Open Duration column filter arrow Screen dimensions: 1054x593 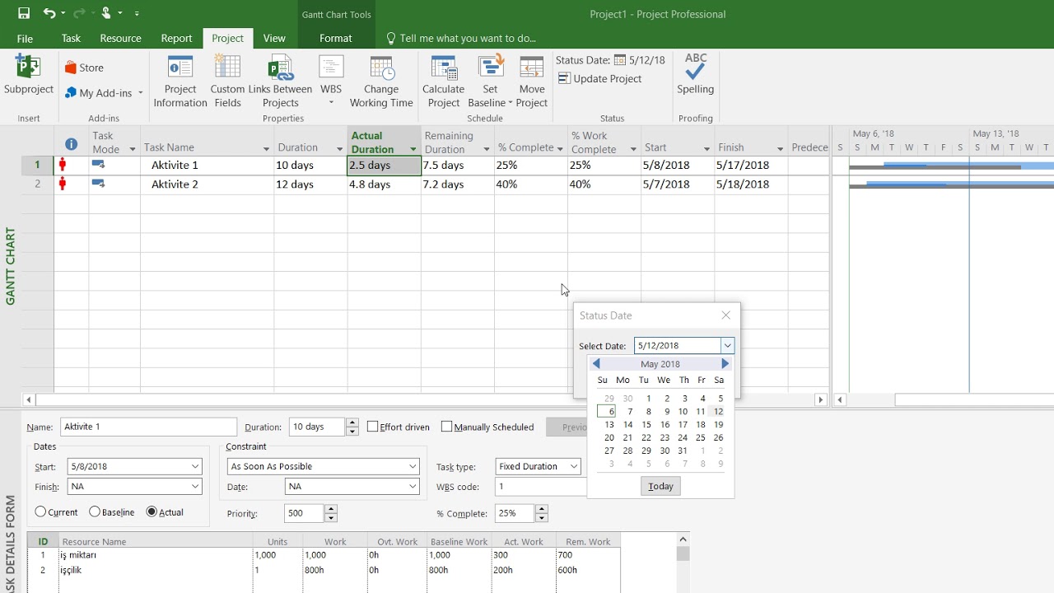click(339, 149)
